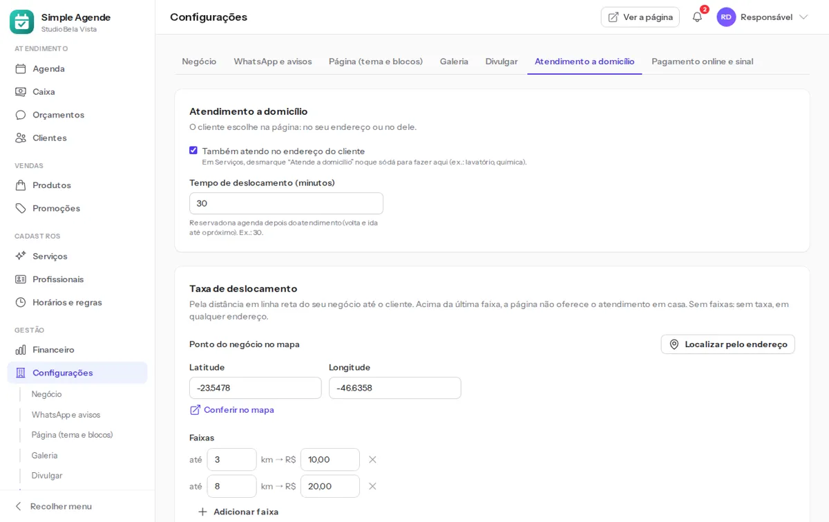The width and height of the screenshot is (829, 522).
Task: Click Localizar pelo endereço button
Action: [x=728, y=344]
